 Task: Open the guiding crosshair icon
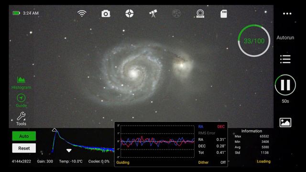pos(129,13)
